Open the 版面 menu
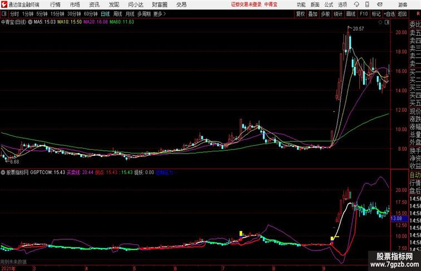 (x=315, y=4)
